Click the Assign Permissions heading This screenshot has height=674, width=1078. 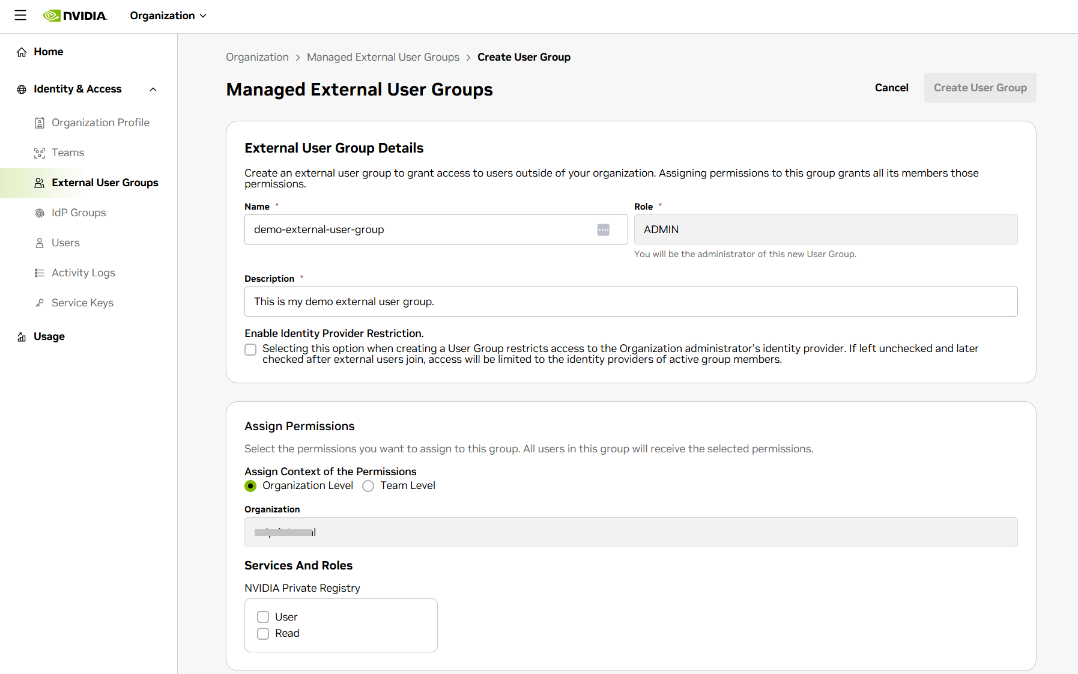[300, 426]
